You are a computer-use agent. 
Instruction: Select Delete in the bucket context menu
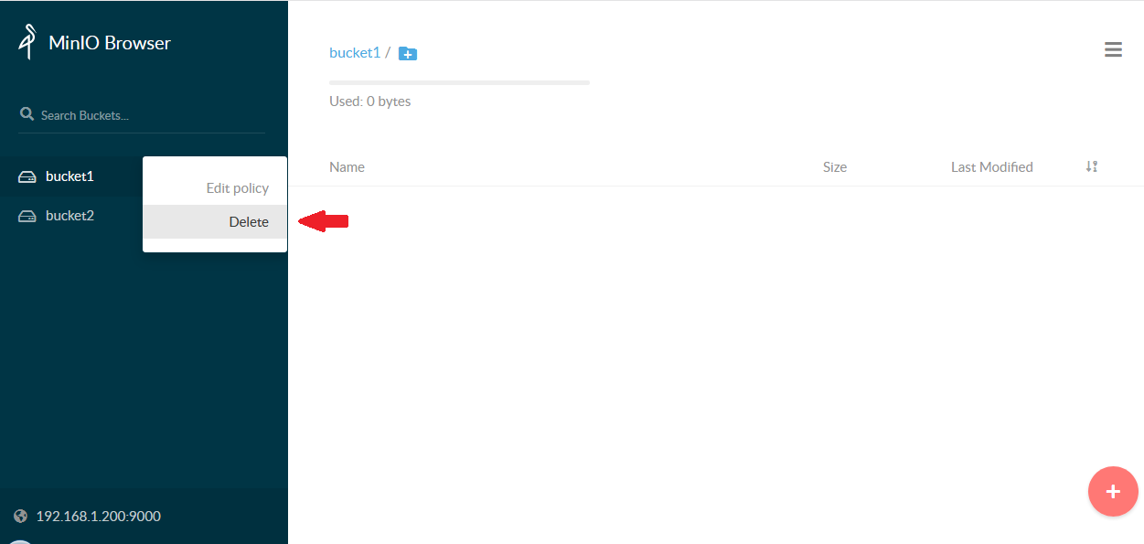[x=248, y=222]
